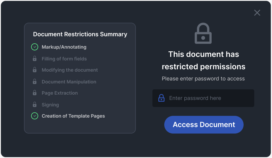Click the green checkmark beside Creation of Template Pages
Image resolution: width=272 pixels, height=158 pixels.
pyautogui.click(x=35, y=116)
